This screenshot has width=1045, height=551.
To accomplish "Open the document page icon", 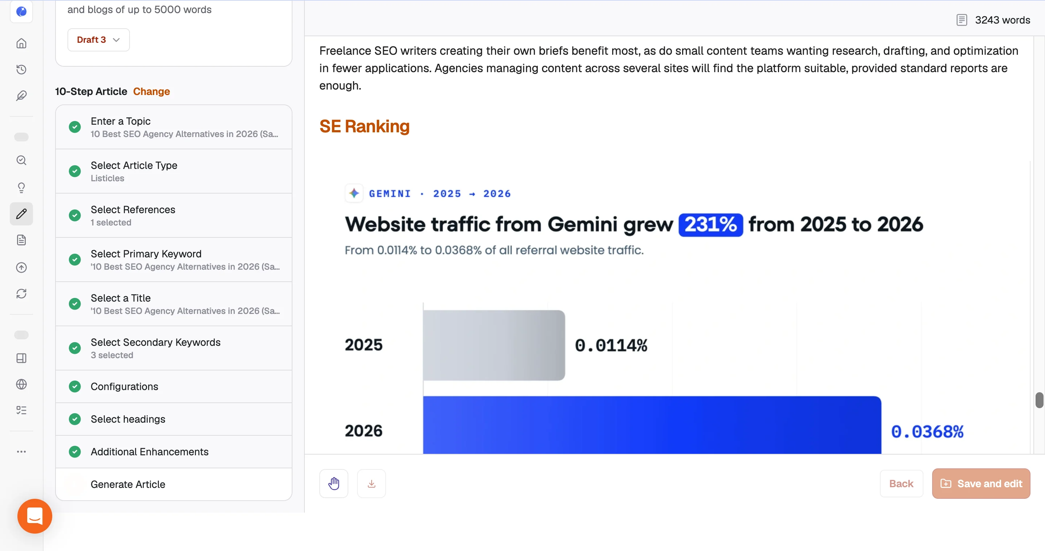I will [x=21, y=240].
